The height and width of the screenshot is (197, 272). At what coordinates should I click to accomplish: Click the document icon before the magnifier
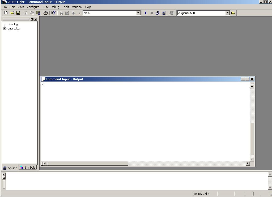164,13
